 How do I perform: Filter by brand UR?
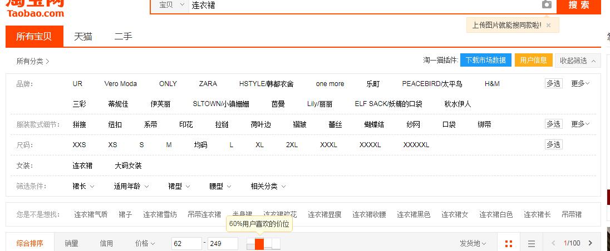[x=77, y=84]
